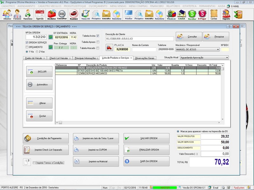The height and width of the screenshot is (190, 254).
Task: Open the OS/ORÇAMENTO menu
Action: [x=98, y=6]
